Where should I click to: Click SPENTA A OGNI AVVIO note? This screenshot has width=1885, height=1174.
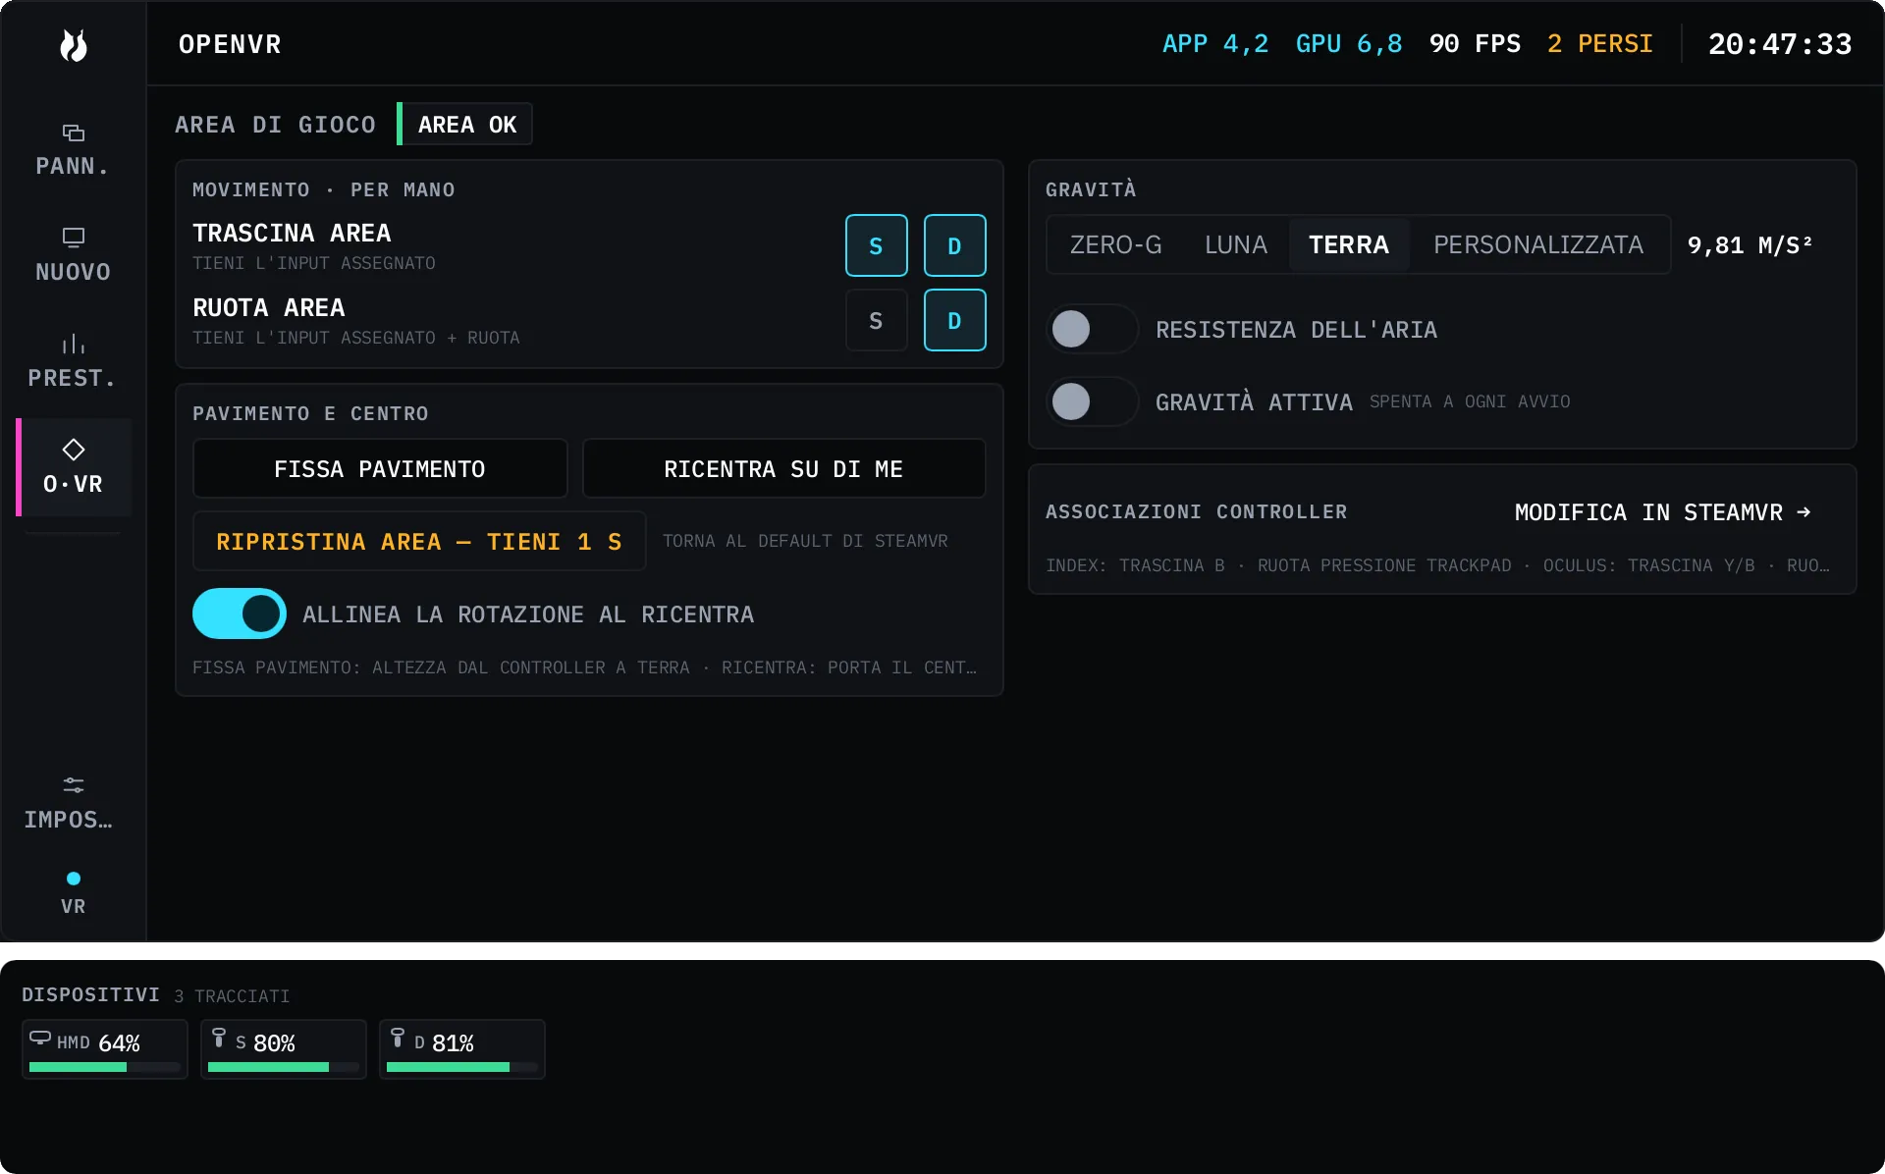coord(1470,401)
